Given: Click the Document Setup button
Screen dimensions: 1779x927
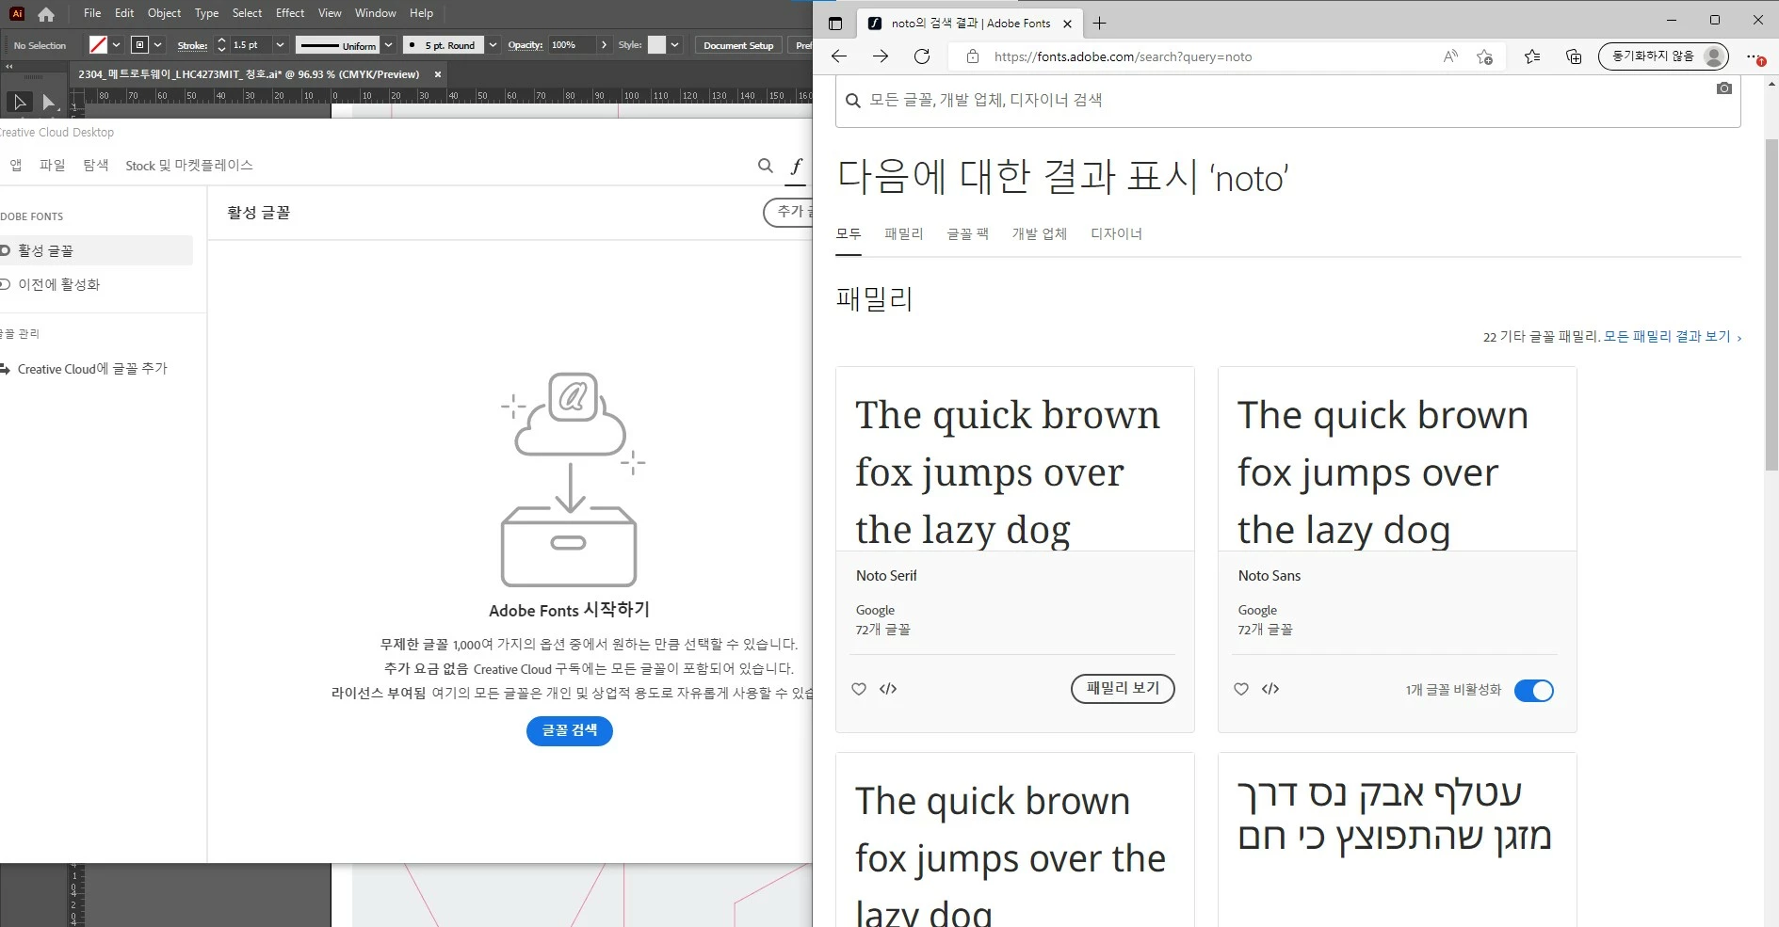Looking at the screenshot, I should pyautogui.click(x=738, y=45).
